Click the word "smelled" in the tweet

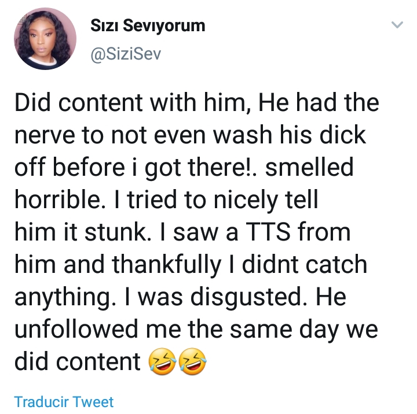[309, 167]
